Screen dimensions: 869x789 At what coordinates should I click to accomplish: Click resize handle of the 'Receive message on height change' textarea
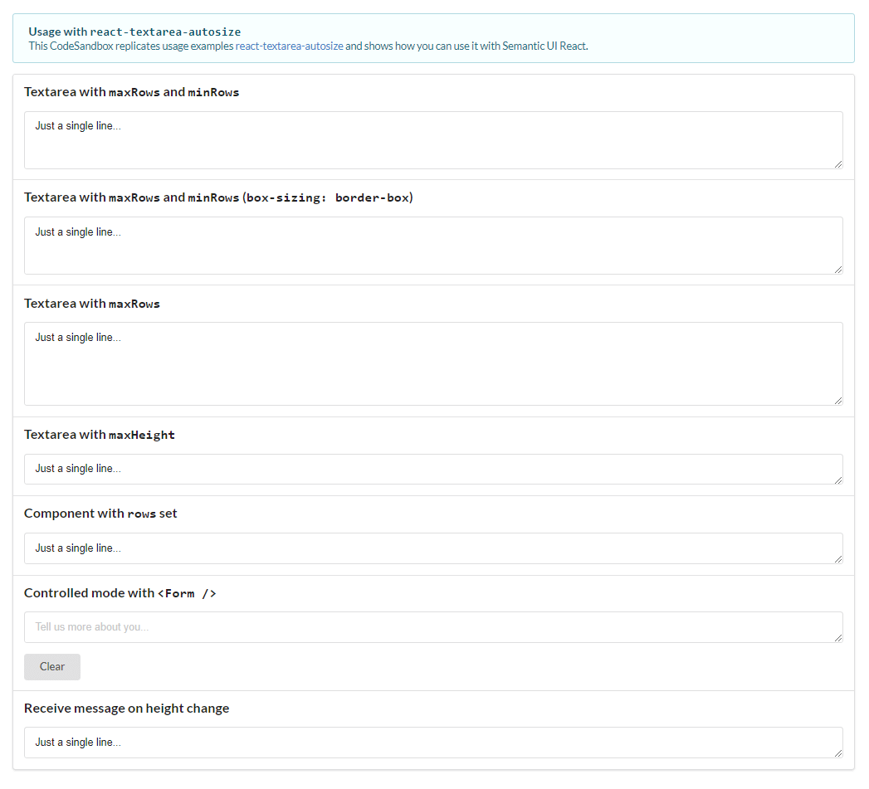pos(838,753)
